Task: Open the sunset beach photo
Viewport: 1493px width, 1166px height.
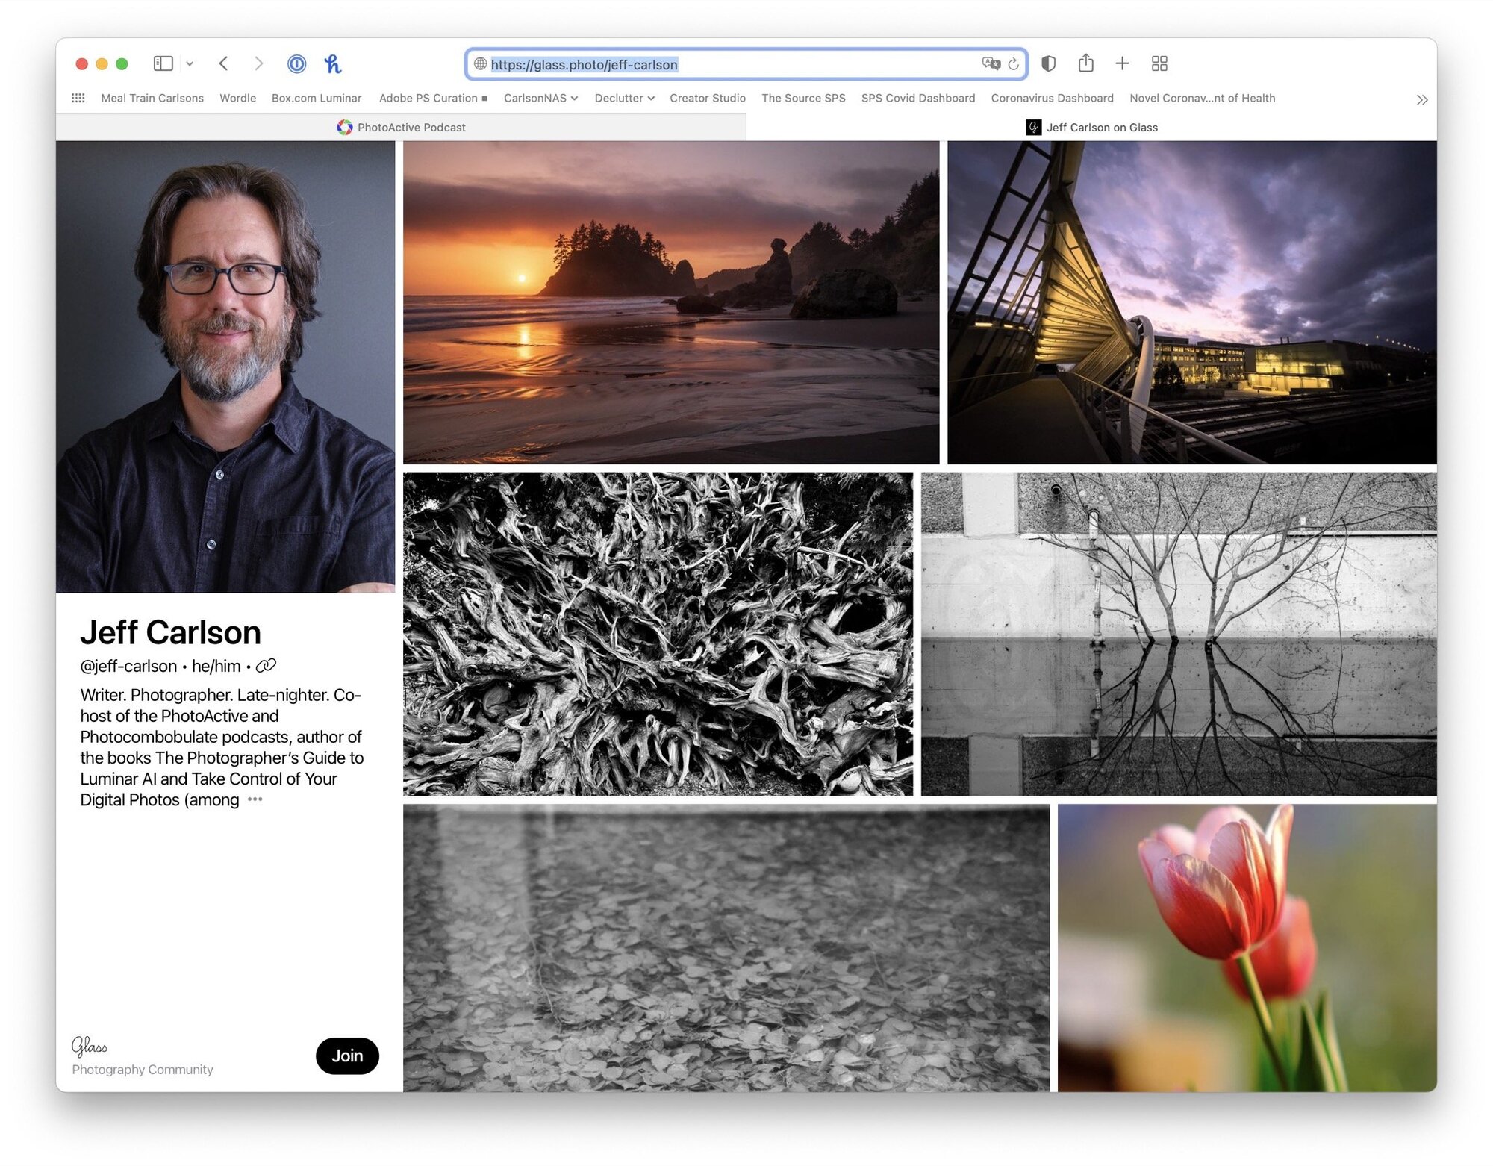Action: pyautogui.click(x=671, y=302)
